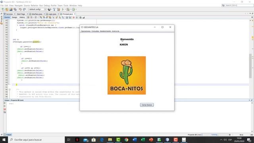Click in the NetBeans Search field
Screen dimensions: 254x143
point(239,5)
